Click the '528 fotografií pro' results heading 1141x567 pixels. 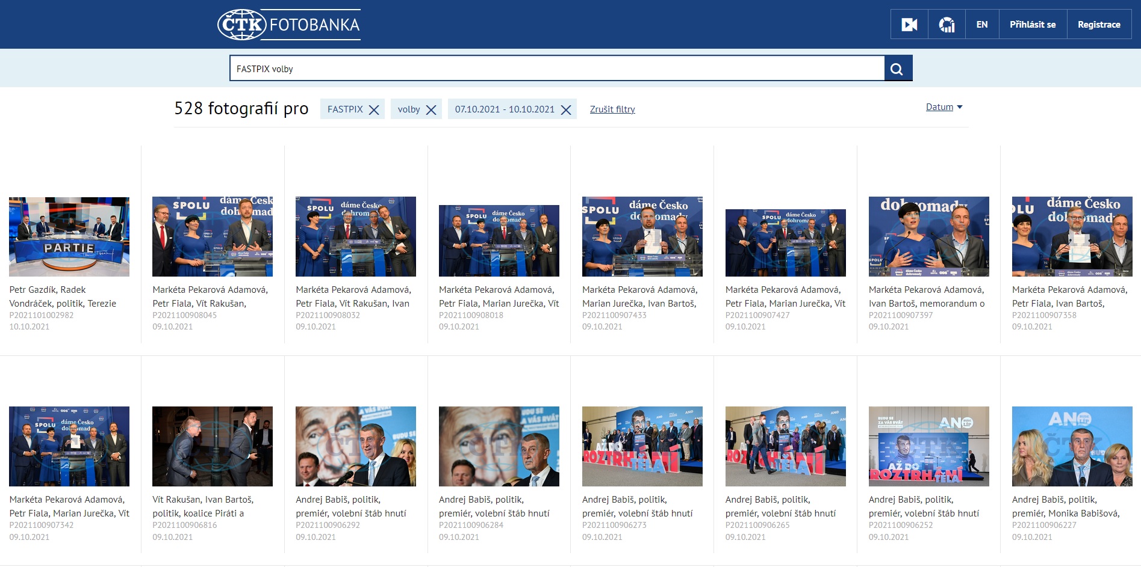(x=241, y=108)
